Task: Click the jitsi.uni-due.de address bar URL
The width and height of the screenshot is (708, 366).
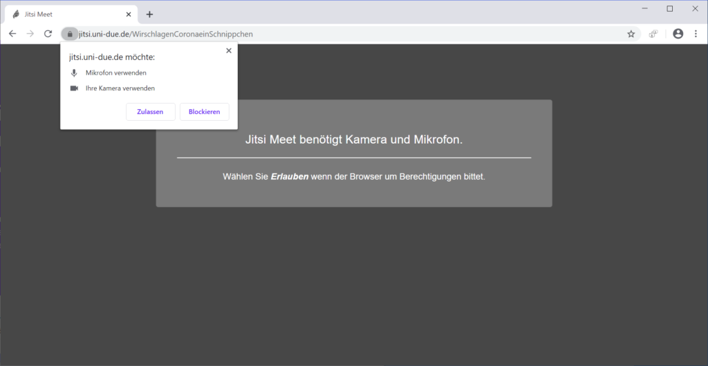Action: [x=166, y=34]
